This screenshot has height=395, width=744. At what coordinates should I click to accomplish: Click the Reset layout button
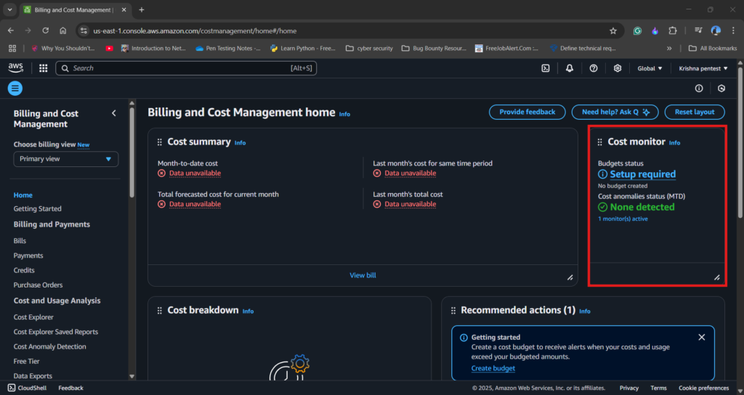[x=695, y=112]
